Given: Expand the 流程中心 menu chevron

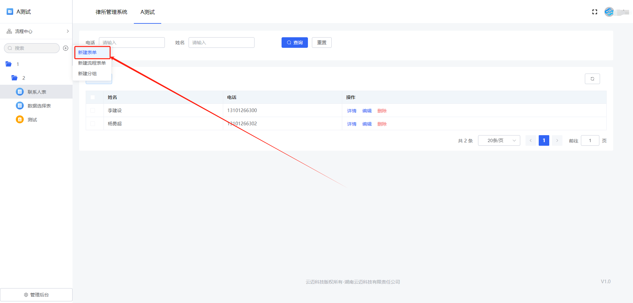Looking at the screenshot, I should [x=68, y=31].
